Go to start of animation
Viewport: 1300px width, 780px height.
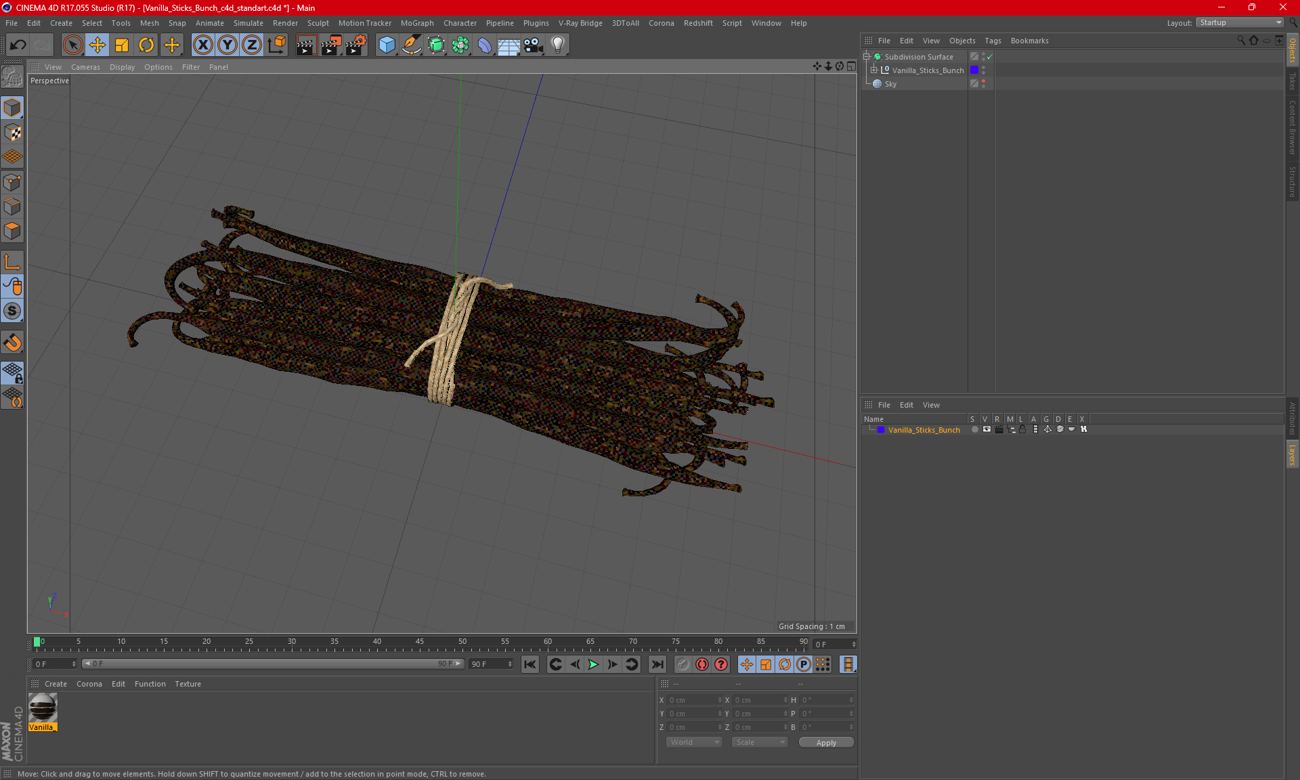pyautogui.click(x=530, y=664)
